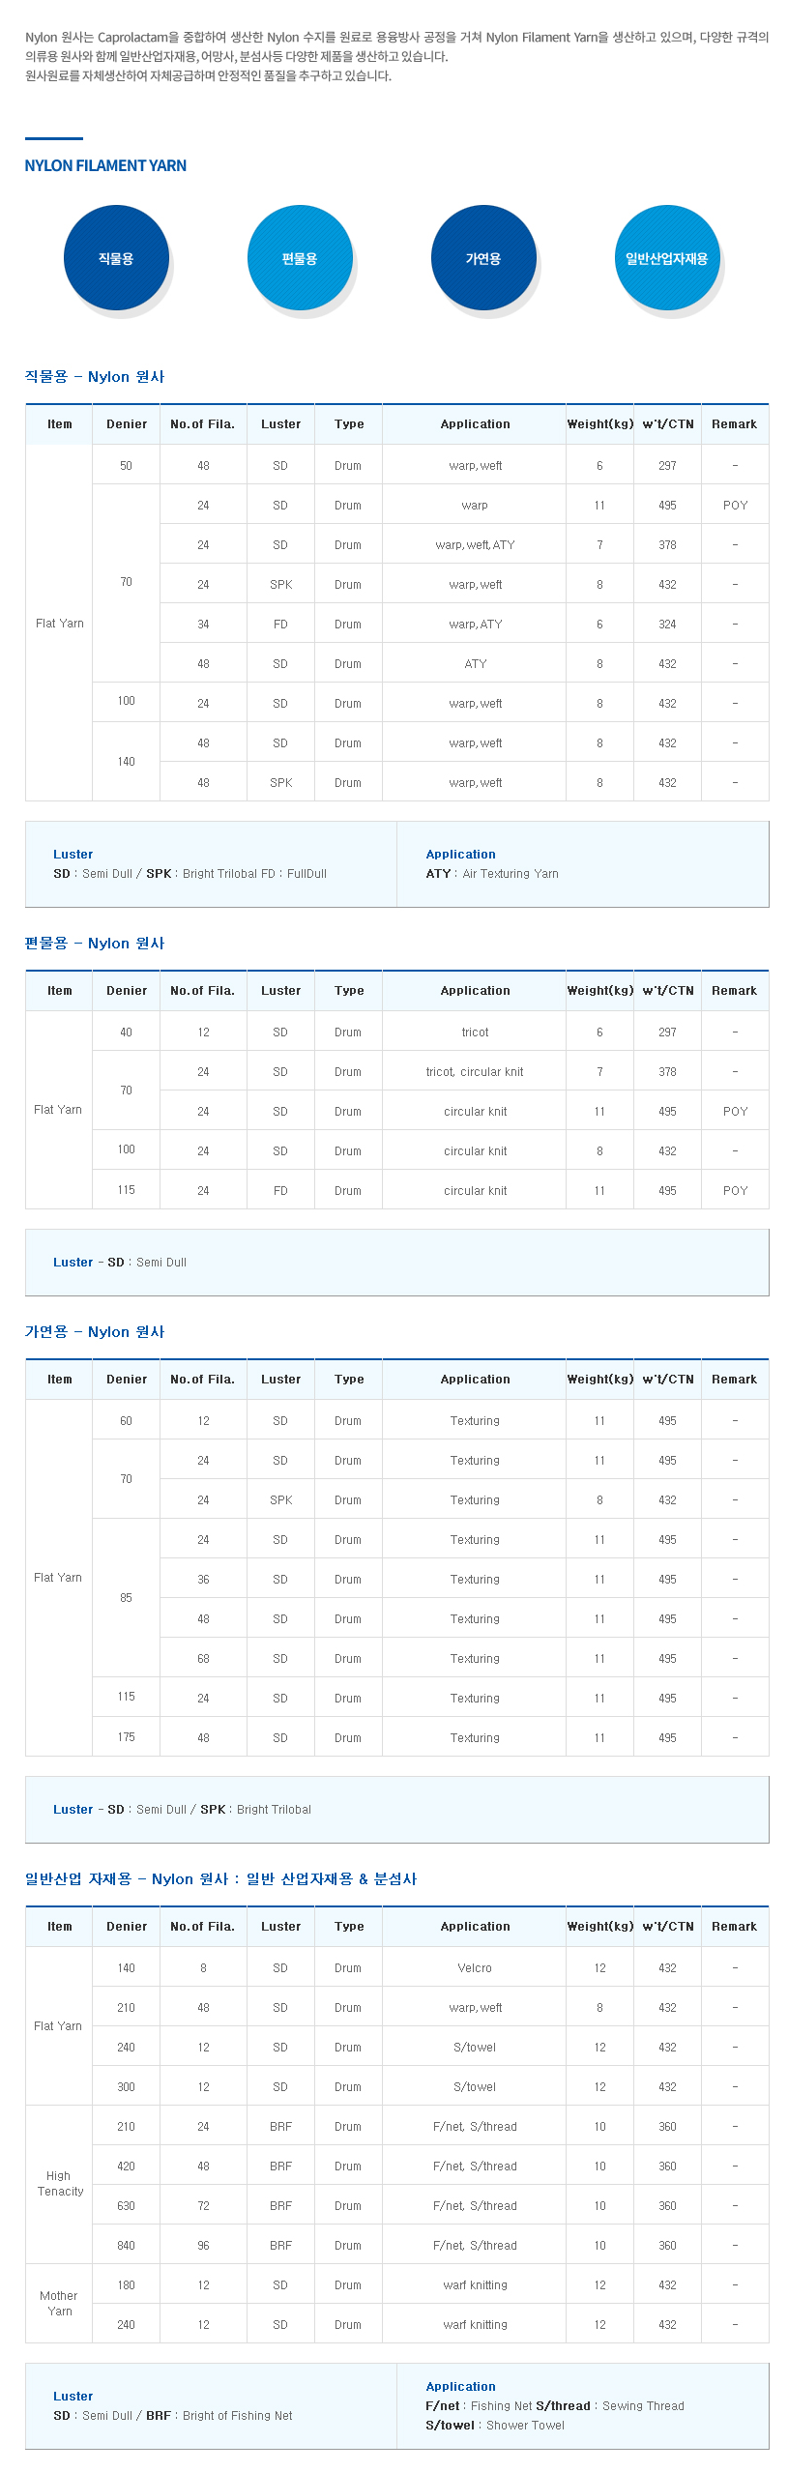The height and width of the screenshot is (2472, 788).
Task: Choose the 일반산업자재용 circle button
Action: click(667, 258)
